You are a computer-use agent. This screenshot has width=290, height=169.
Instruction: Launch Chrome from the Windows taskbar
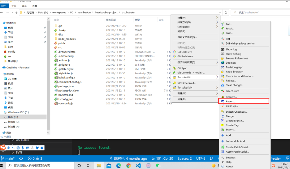click(x=128, y=166)
